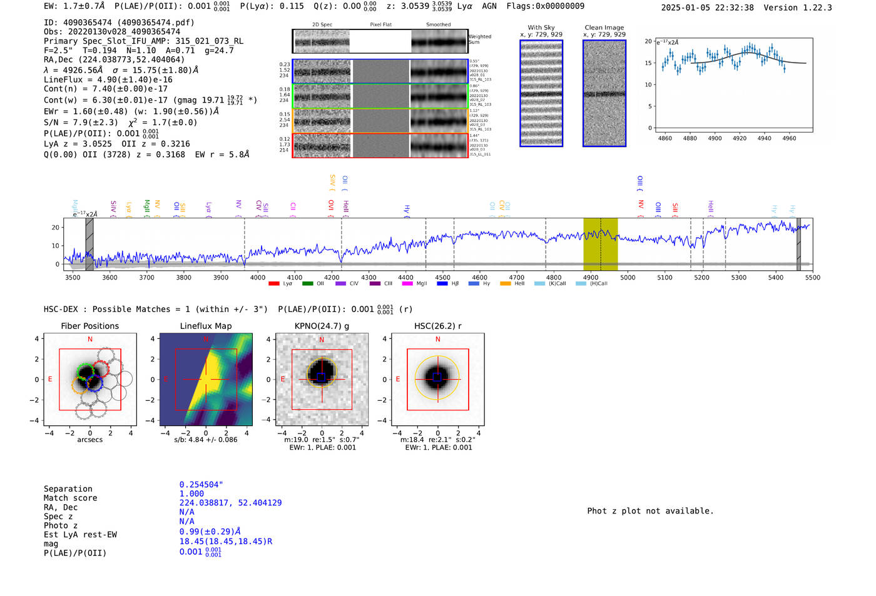
Task: Open the With Sky image cutout
Action: click(541, 93)
